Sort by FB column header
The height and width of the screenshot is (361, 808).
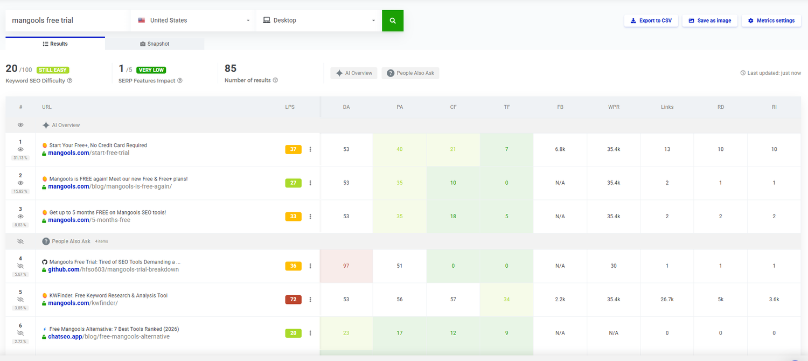[x=560, y=107]
